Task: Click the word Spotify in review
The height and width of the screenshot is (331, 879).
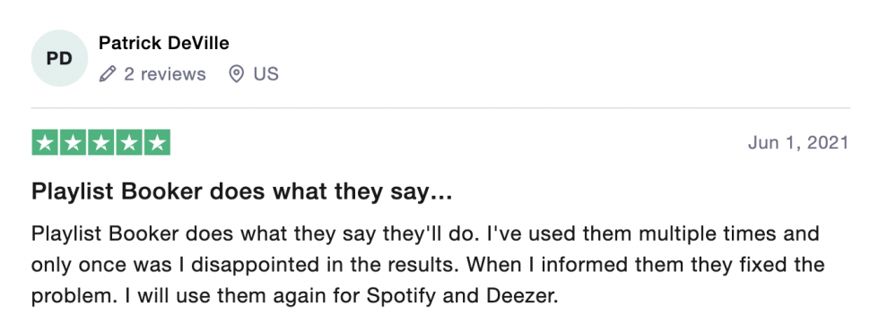Action: coord(401,296)
